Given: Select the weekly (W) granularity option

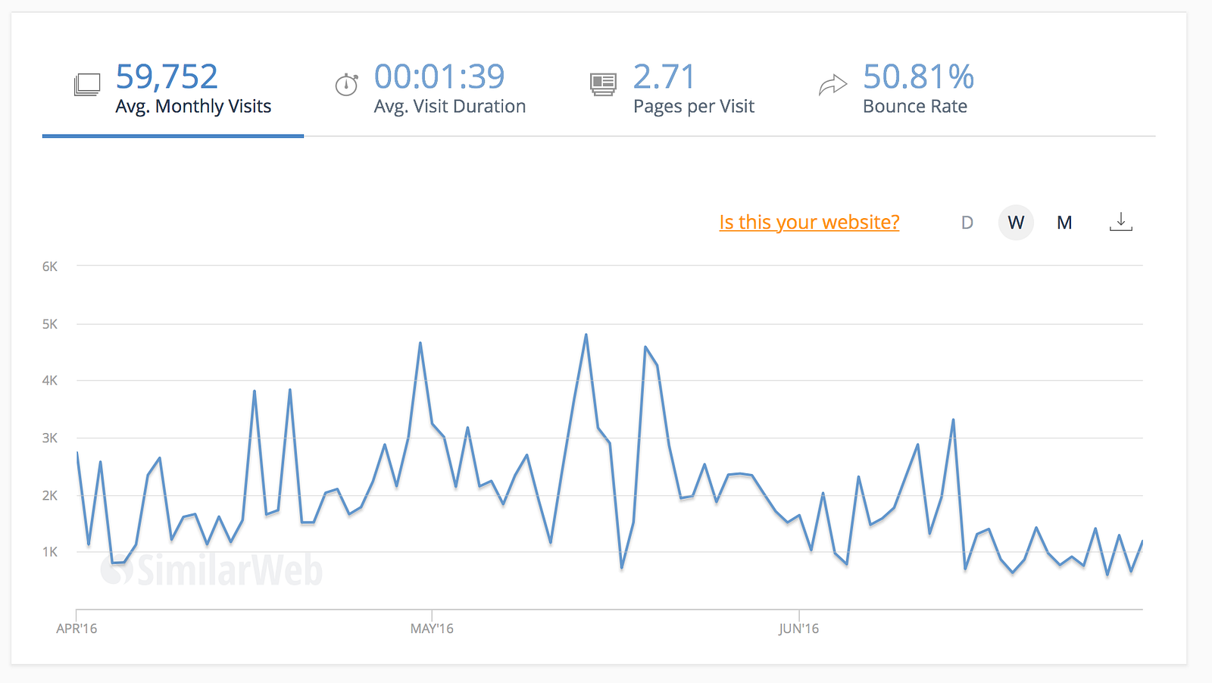Looking at the screenshot, I should coord(1016,223).
